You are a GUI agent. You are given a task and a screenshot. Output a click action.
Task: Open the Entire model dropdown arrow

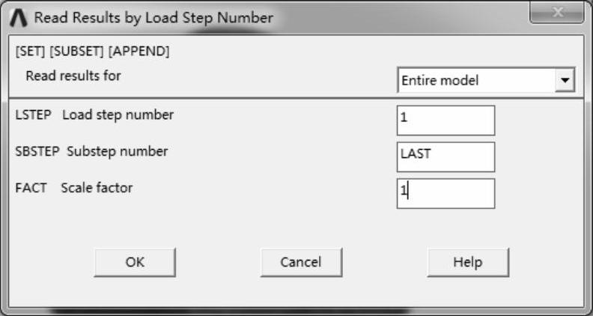pos(565,80)
